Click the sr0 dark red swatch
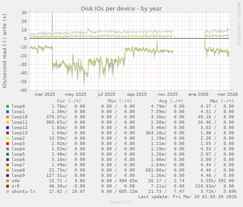Viewport: 243px width, 207px height. 8,186
